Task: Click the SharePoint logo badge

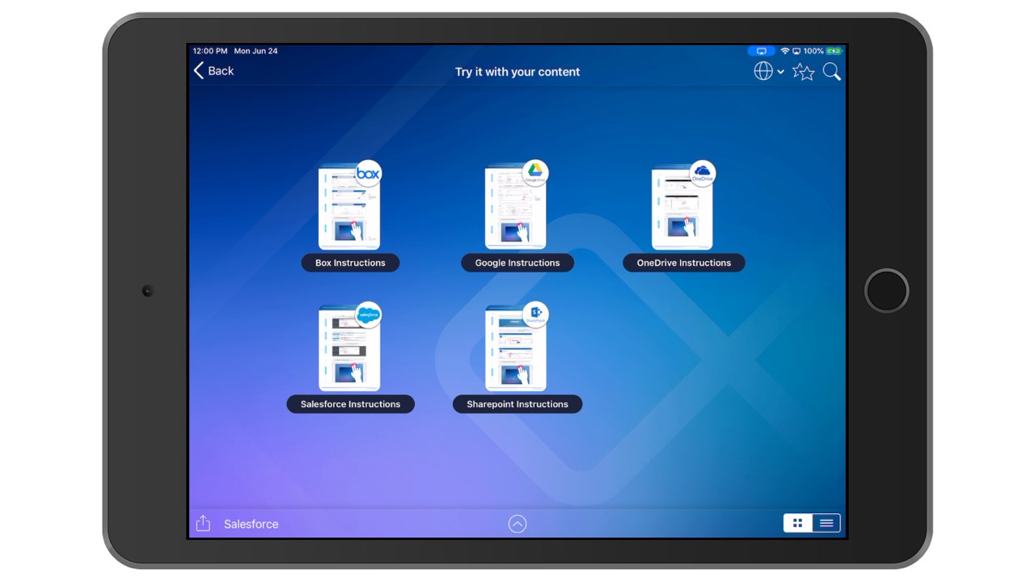Action: pyautogui.click(x=534, y=314)
